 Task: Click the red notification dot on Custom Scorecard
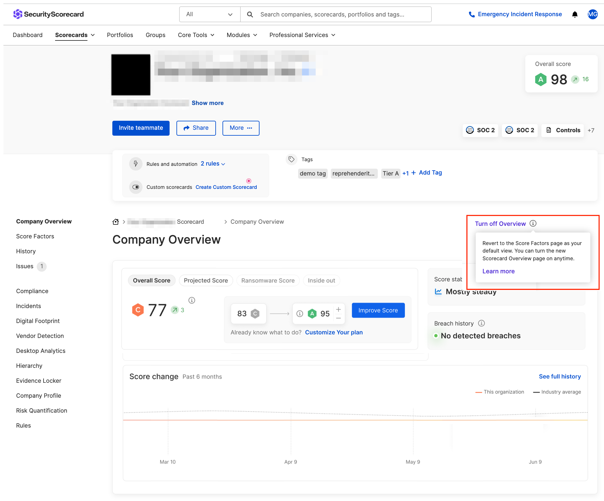pyautogui.click(x=249, y=181)
